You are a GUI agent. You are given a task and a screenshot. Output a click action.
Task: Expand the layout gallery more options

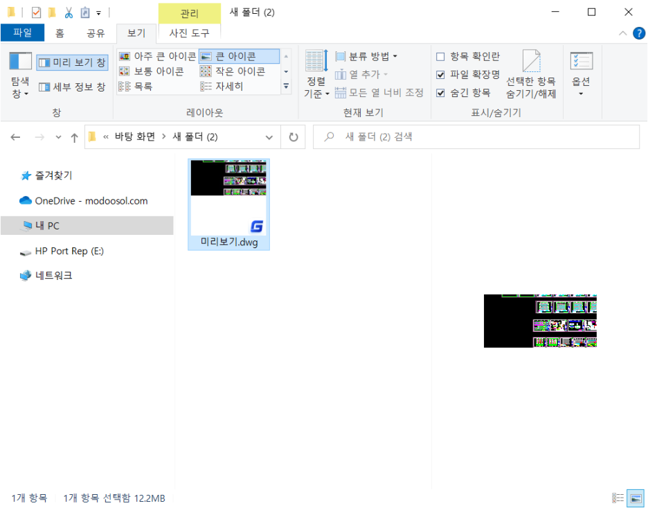[286, 86]
